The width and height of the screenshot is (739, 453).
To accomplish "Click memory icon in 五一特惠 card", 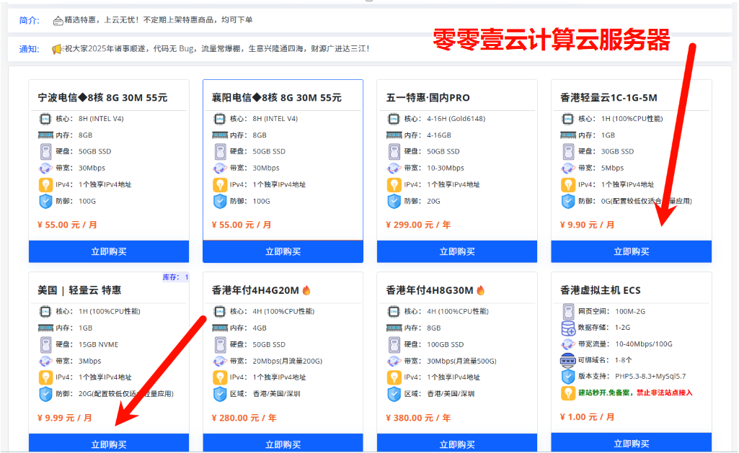I will pyautogui.click(x=394, y=135).
